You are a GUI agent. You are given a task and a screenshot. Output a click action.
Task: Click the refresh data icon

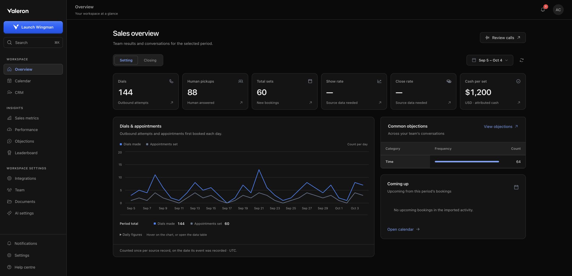pos(521,60)
